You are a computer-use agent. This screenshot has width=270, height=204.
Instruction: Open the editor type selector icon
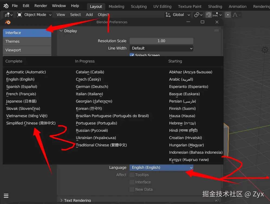[9, 15]
